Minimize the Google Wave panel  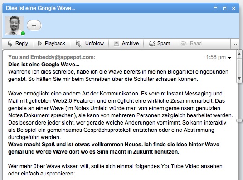215,7
